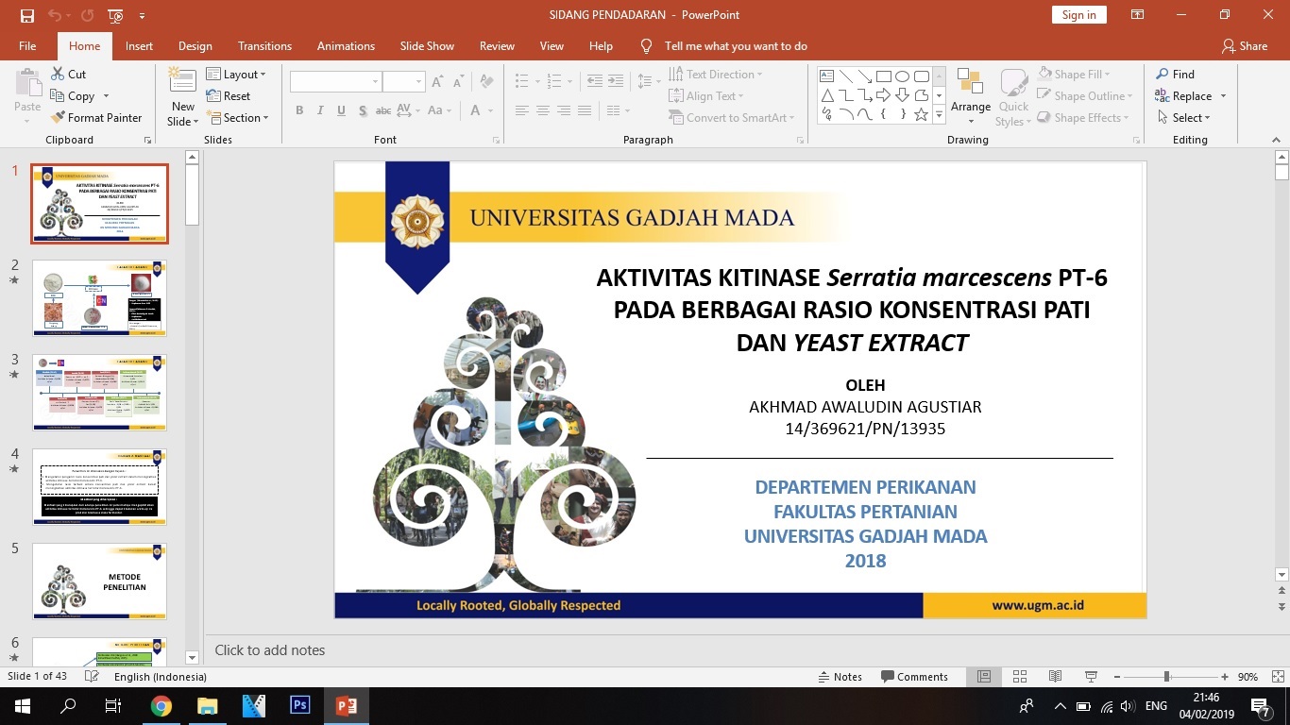Click the Sign in button
This screenshot has height=725, width=1290.
[1078, 15]
